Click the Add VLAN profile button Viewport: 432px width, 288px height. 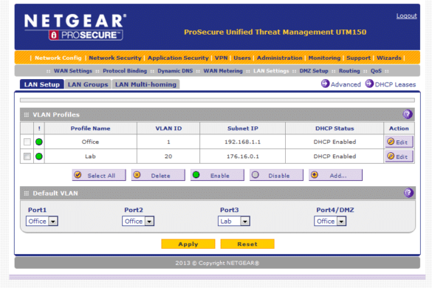click(x=335, y=175)
